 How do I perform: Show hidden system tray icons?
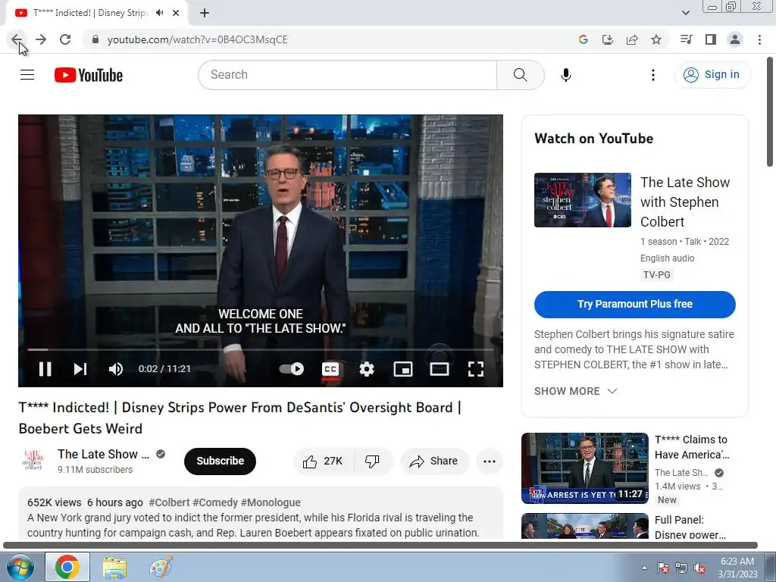(644, 568)
